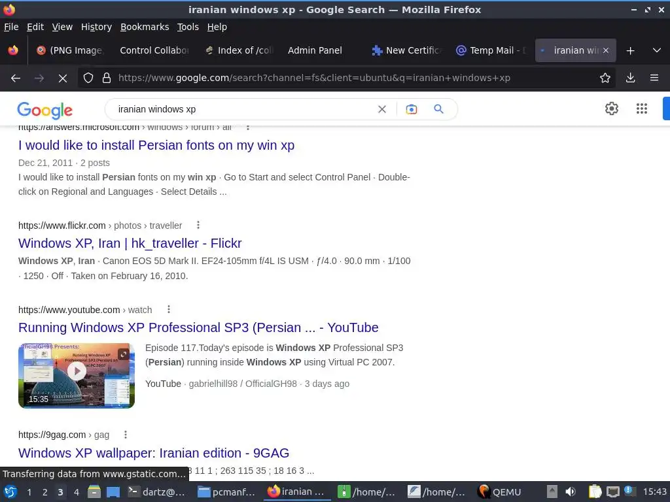Switch to workspace 1

(x=29, y=492)
